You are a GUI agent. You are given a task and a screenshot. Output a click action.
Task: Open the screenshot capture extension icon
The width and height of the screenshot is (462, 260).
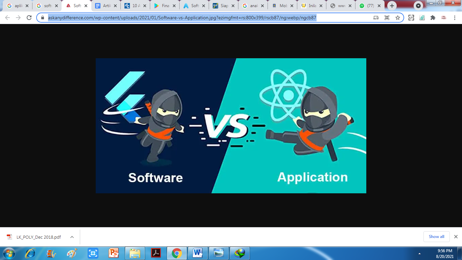(x=411, y=18)
